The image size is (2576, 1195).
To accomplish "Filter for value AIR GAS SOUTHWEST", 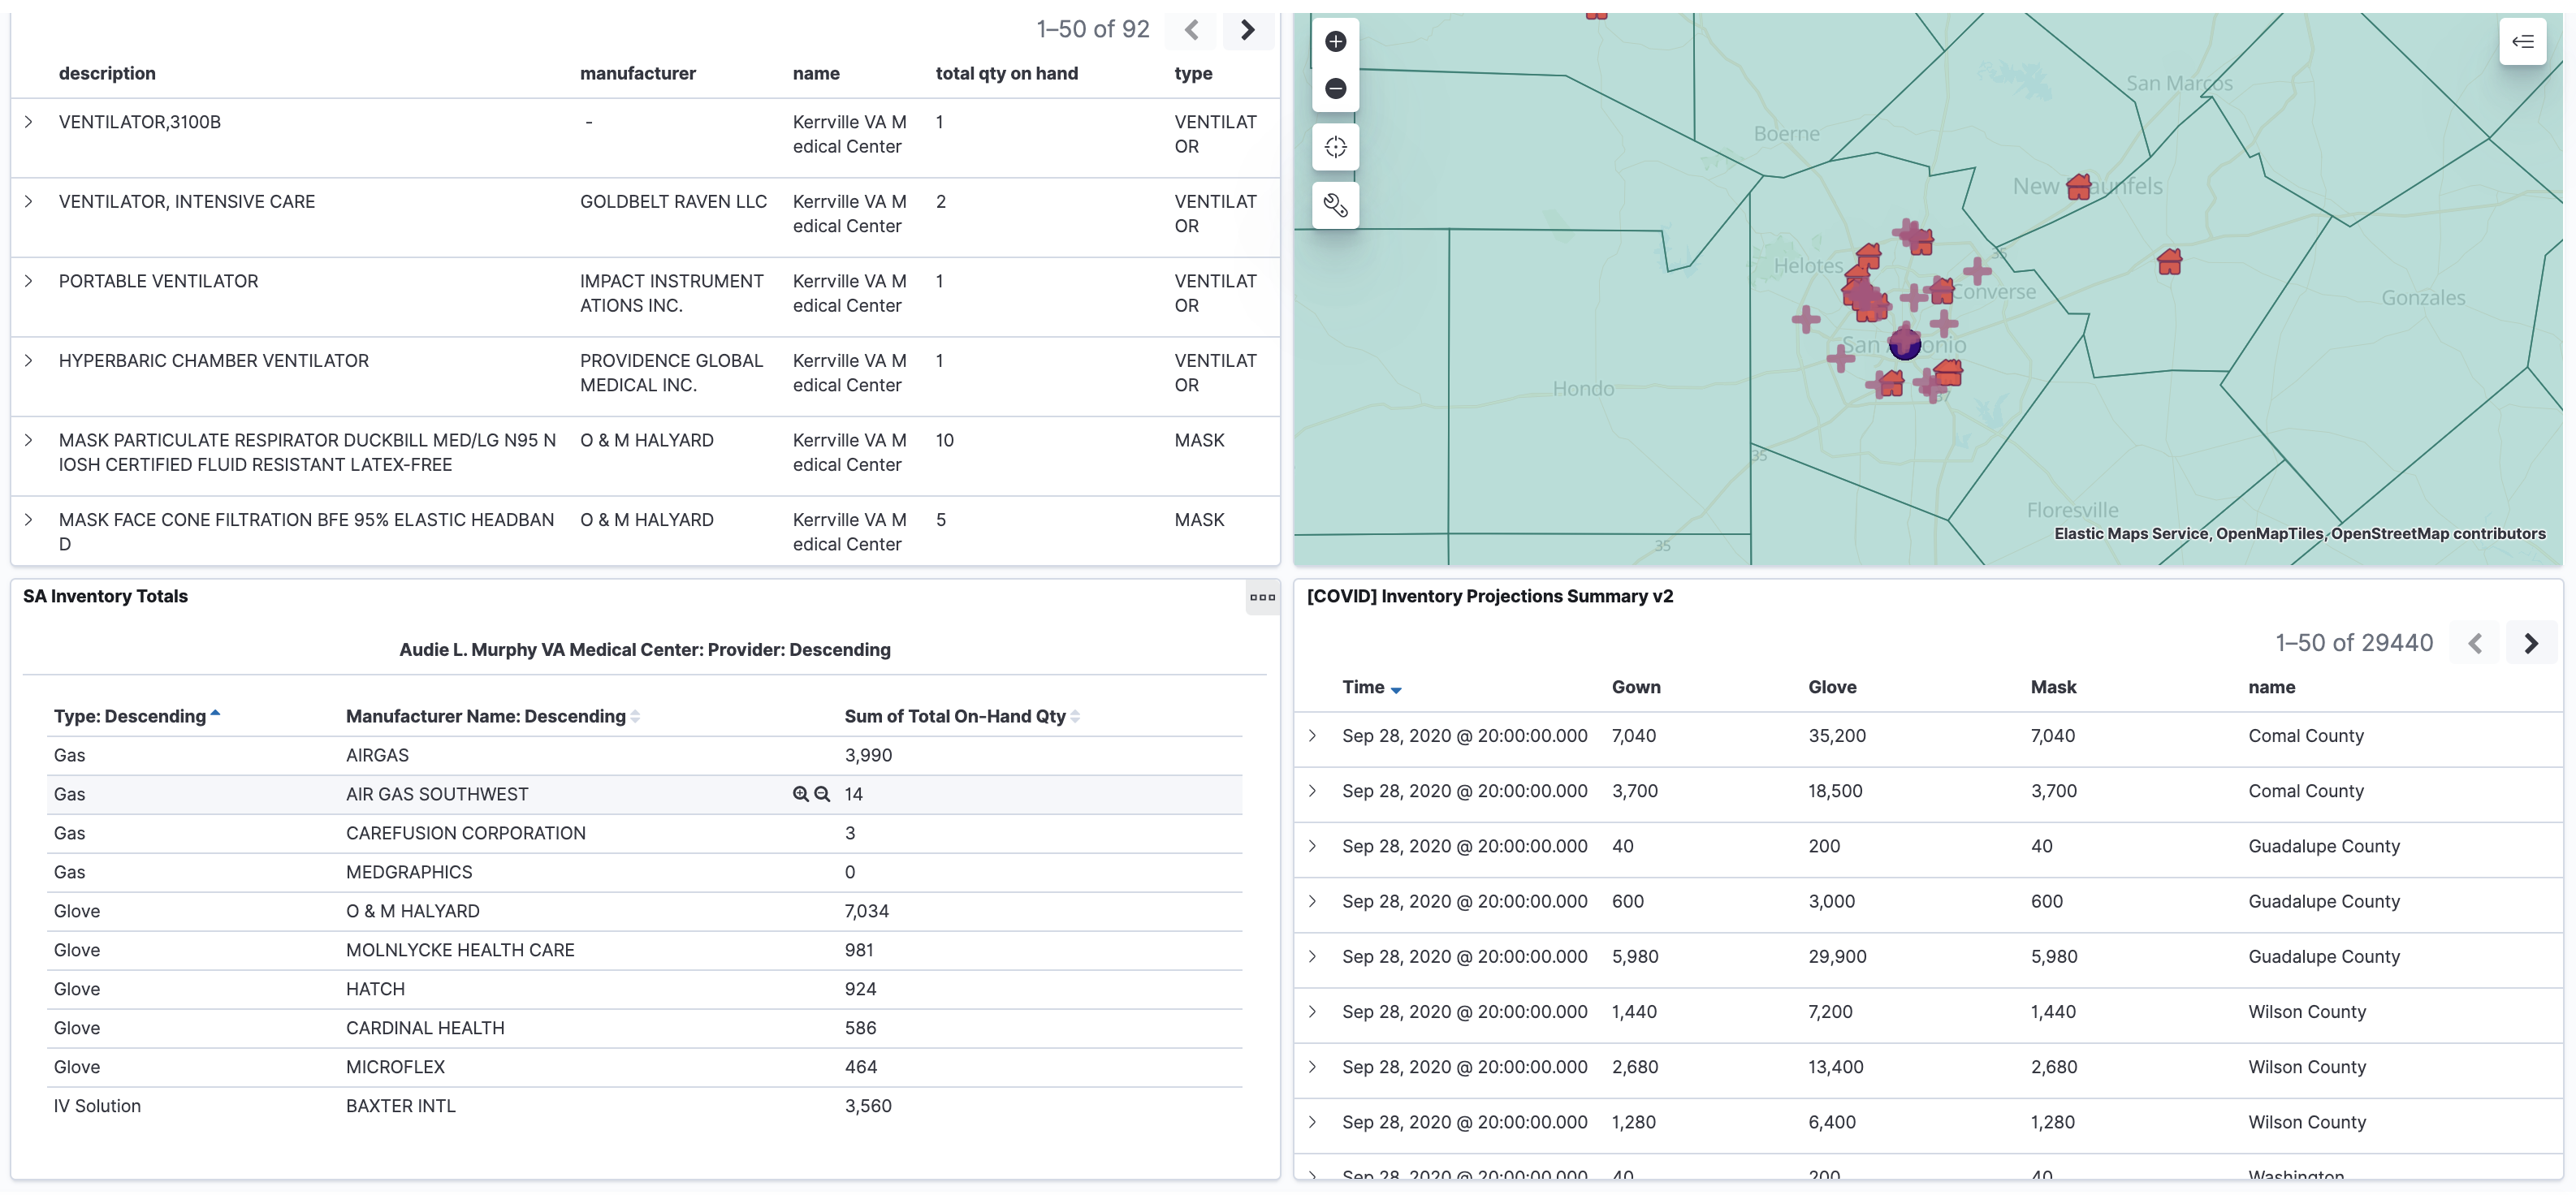I will pyautogui.click(x=800, y=794).
